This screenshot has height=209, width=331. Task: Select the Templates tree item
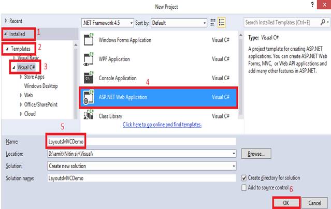pos(21,49)
